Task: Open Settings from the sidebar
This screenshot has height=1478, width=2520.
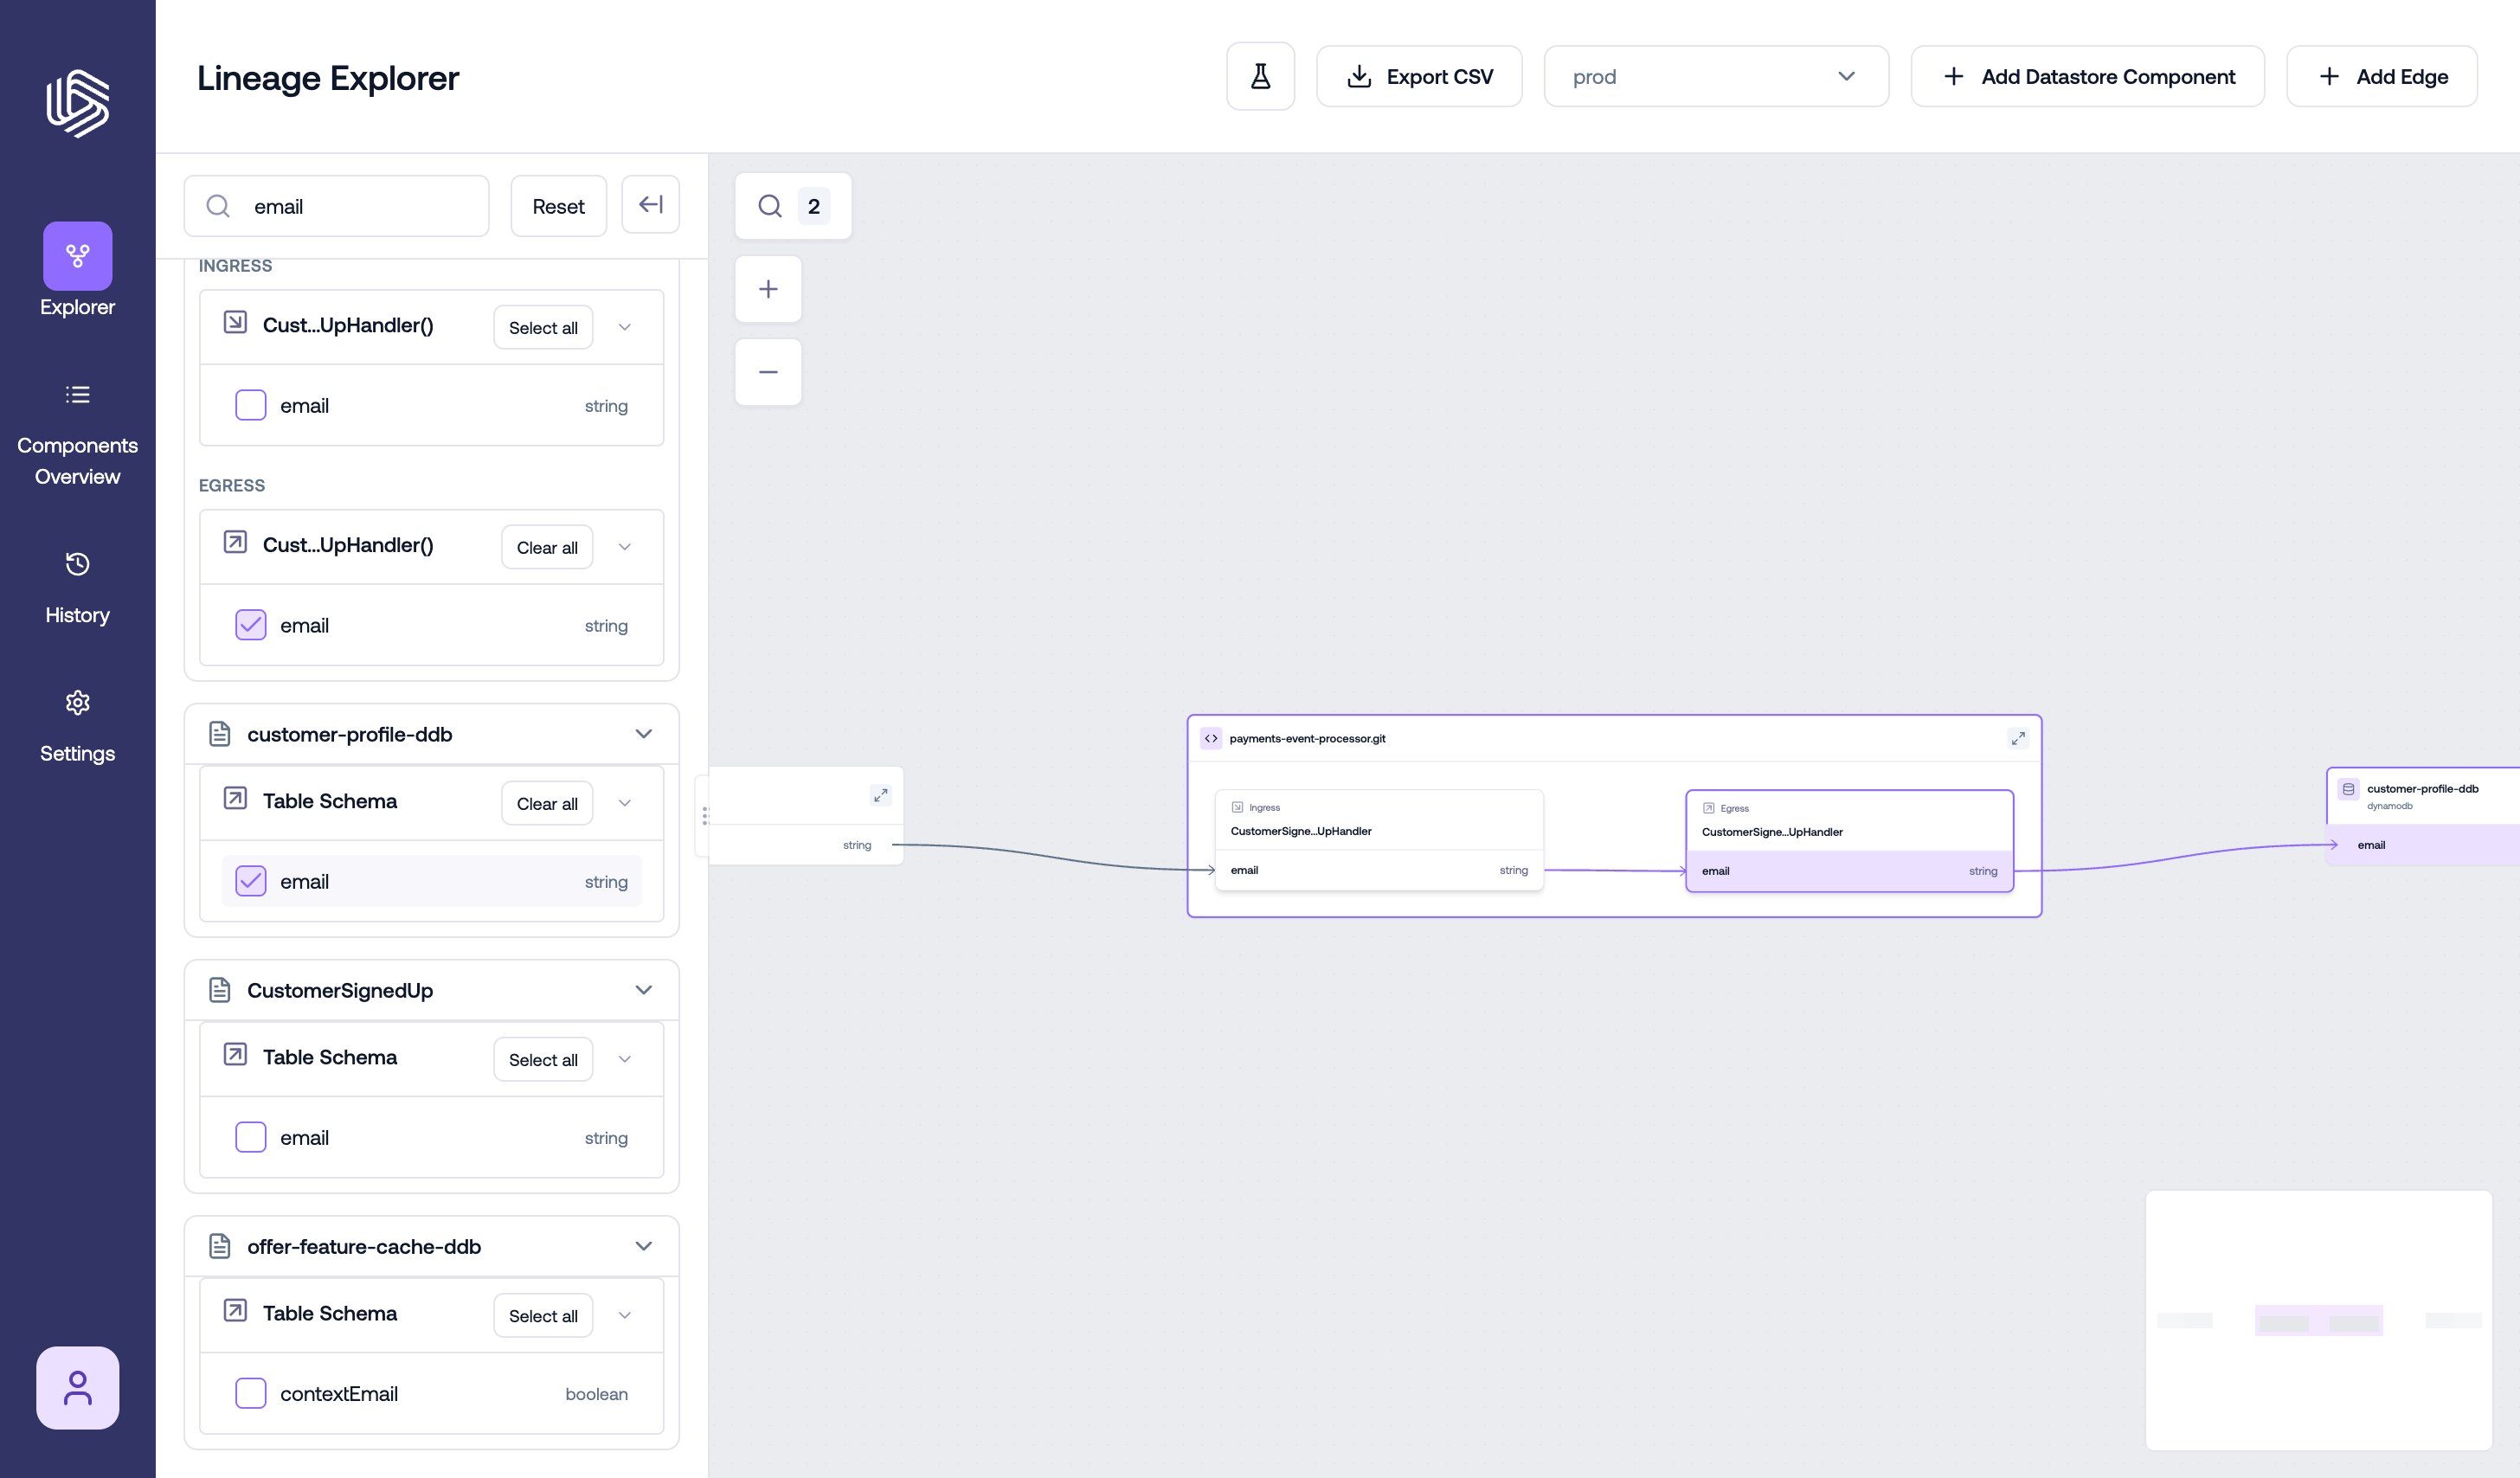Action: pyautogui.click(x=77, y=727)
